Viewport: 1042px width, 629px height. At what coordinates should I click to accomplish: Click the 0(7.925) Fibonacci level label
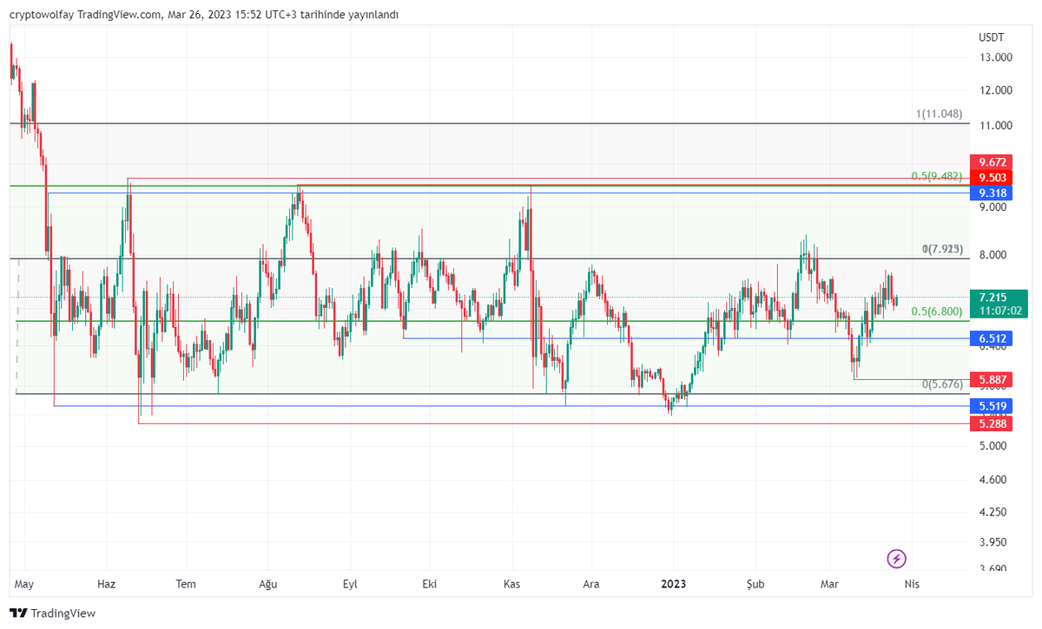click(x=942, y=249)
